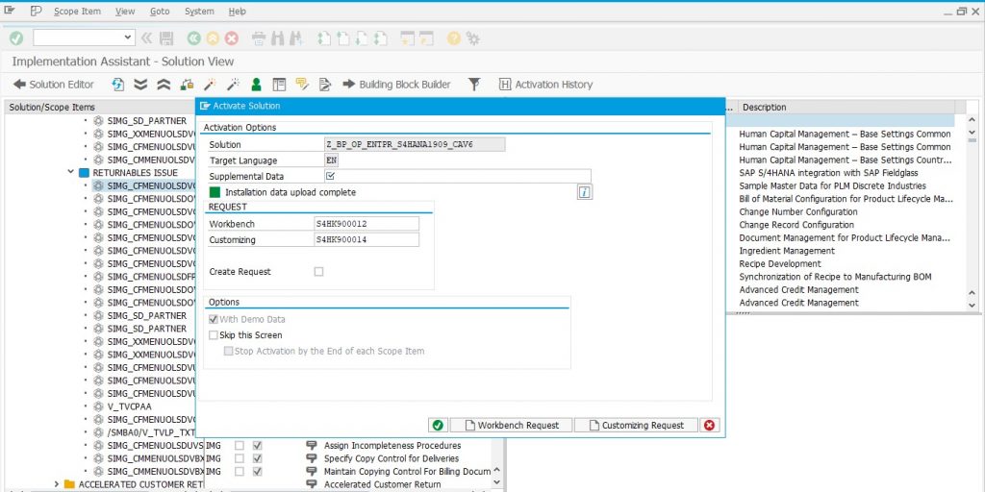Select Recipe Development description row
Image resolution: width=985 pixels, height=492 pixels.
pyautogui.click(x=779, y=263)
